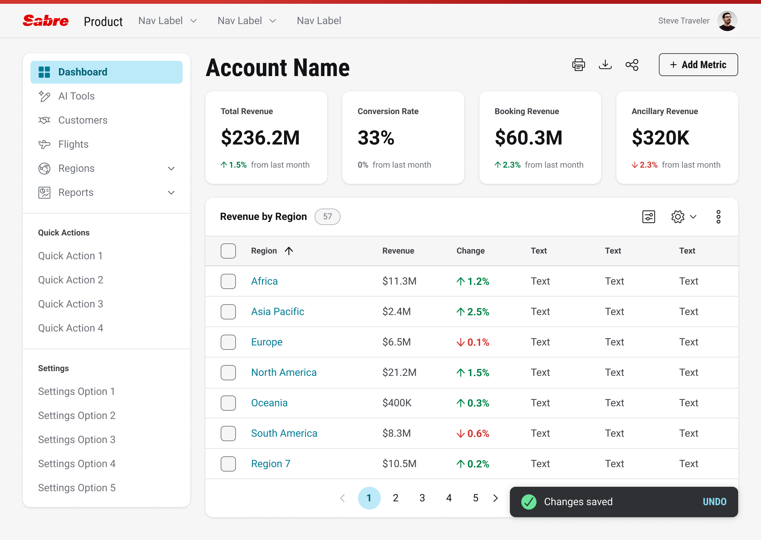Viewport: 761px width, 540px height.
Task: Open Settings Option 2
Action: (x=77, y=415)
